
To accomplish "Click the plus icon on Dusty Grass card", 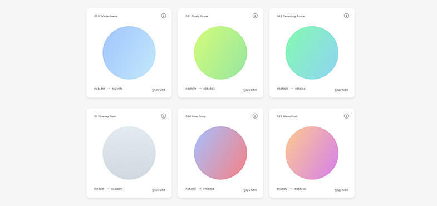I will pyautogui.click(x=255, y=16).
